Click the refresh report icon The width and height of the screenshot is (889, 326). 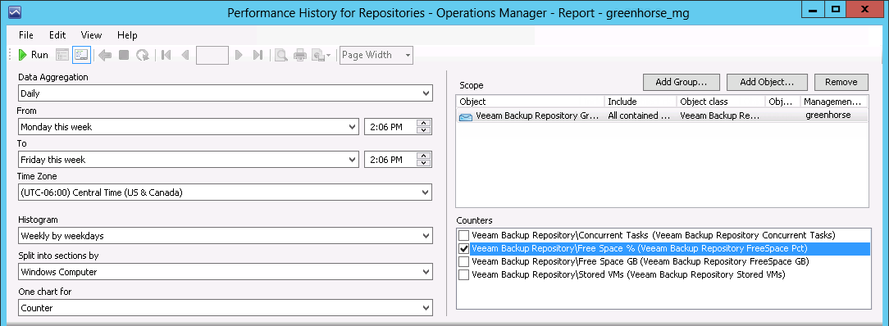[x=143, y=55]
